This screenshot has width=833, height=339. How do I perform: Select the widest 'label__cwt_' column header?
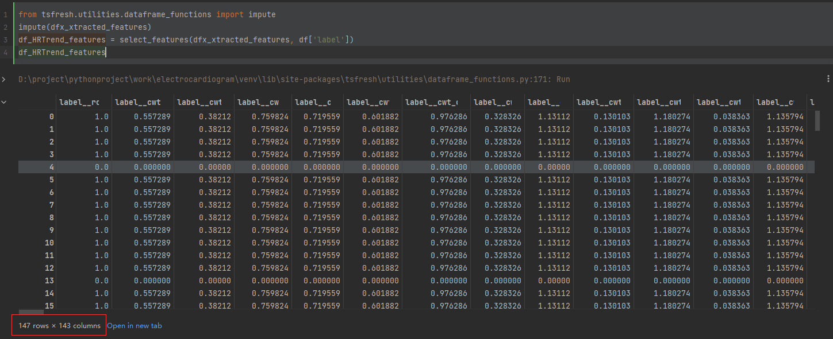pyautogui.click(x=432, y=103)
